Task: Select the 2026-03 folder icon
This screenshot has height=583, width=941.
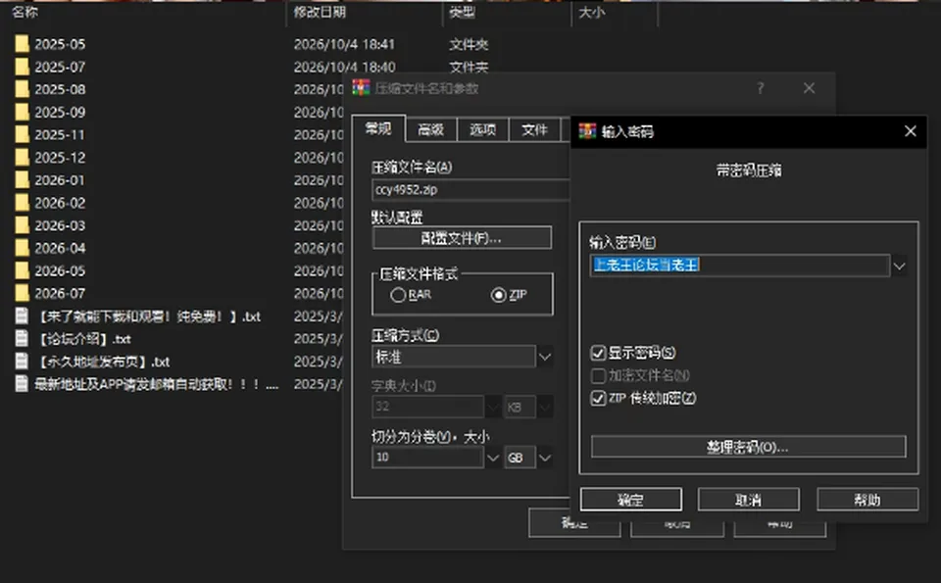Action: [x=23, y=225]
